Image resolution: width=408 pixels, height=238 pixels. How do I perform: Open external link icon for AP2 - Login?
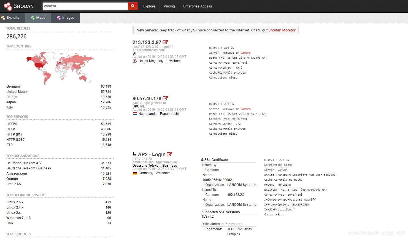pyautogui.click(x=169, y=154)
